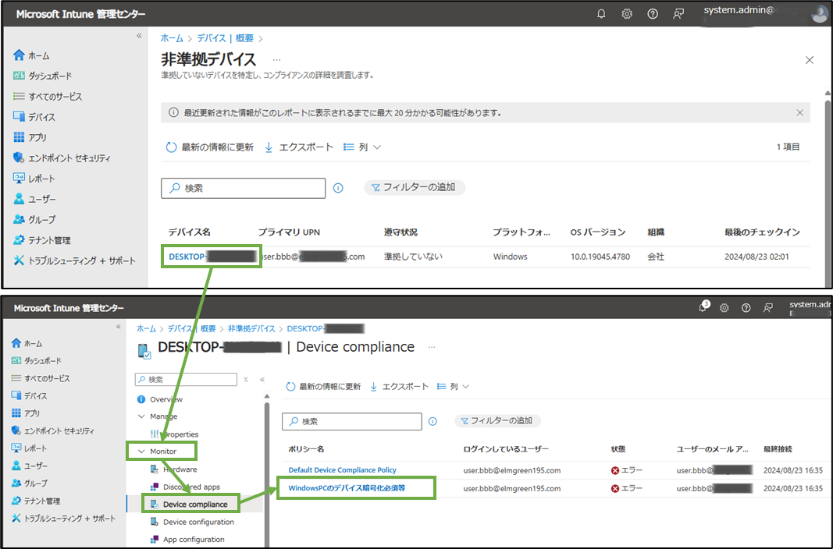Click フィルターの追加 in top window
The height and width of the screenshot is (549, 833).
(x=415, y=187)
